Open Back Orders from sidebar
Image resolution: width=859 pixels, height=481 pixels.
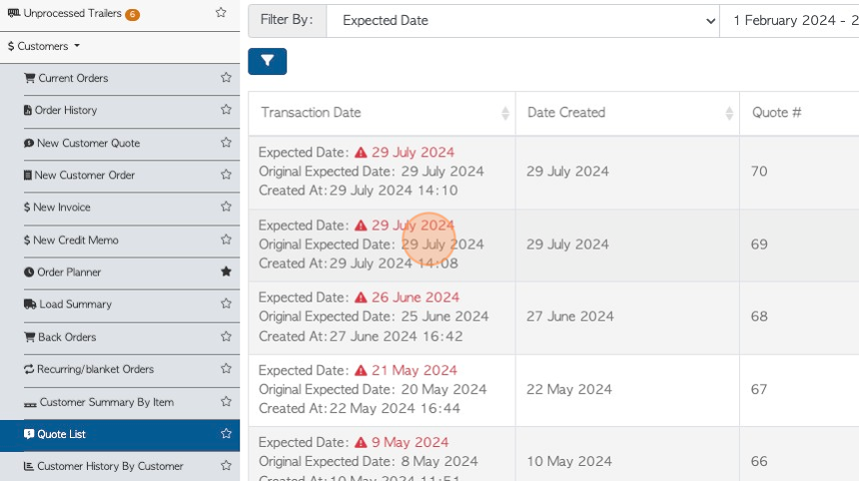point(60,337)
